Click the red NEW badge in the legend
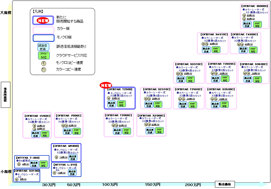Image resolution: width=271 pixels, height=189 pixels. click(43, 21)
